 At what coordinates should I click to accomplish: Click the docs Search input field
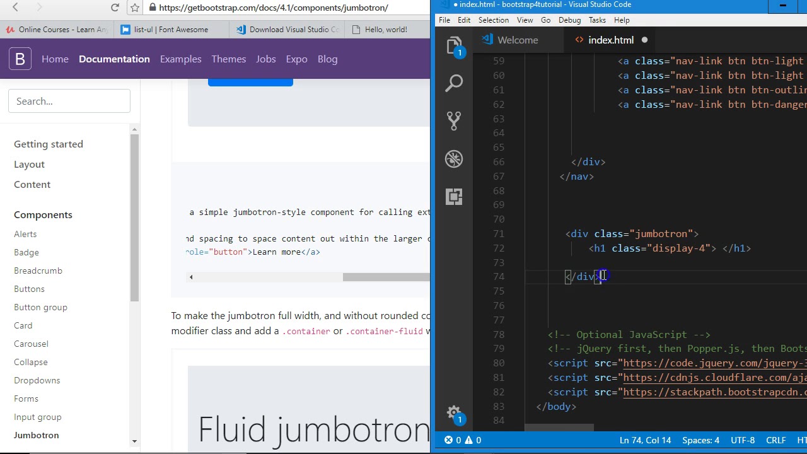[x=69, y=101]
